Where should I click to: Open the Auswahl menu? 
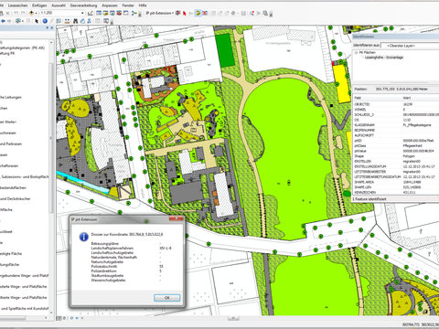click(59, 5)
